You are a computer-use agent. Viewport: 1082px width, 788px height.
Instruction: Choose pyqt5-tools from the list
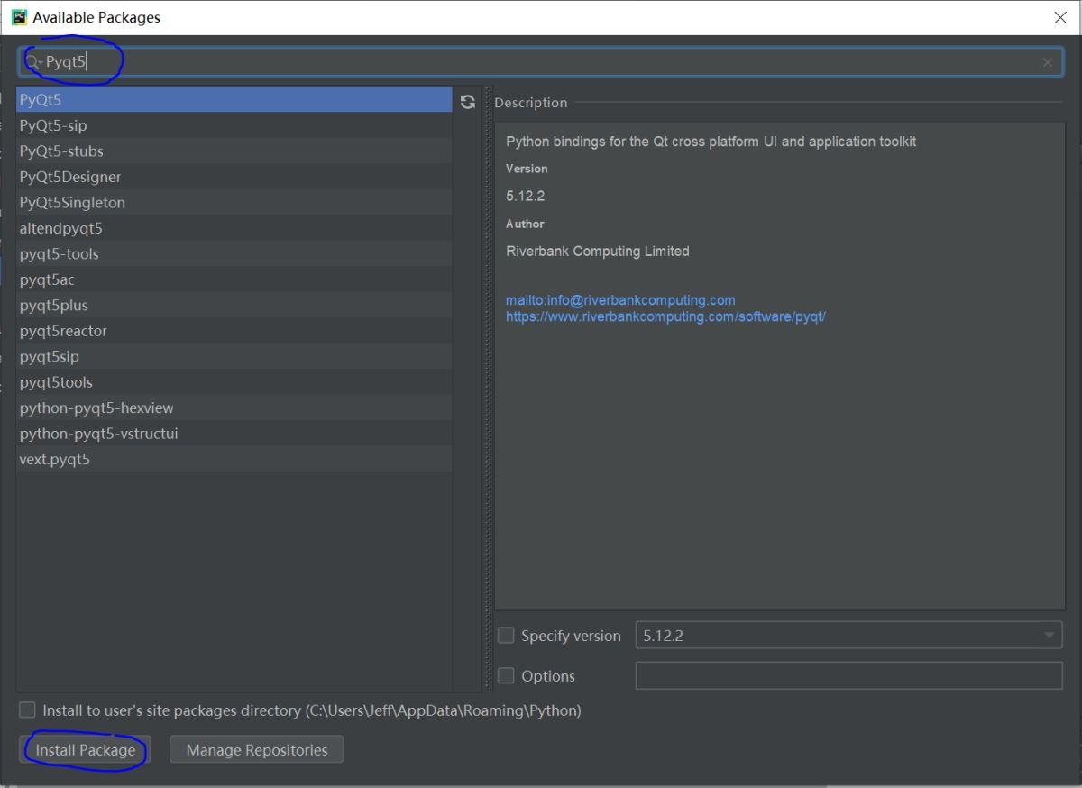coord(60,254)
